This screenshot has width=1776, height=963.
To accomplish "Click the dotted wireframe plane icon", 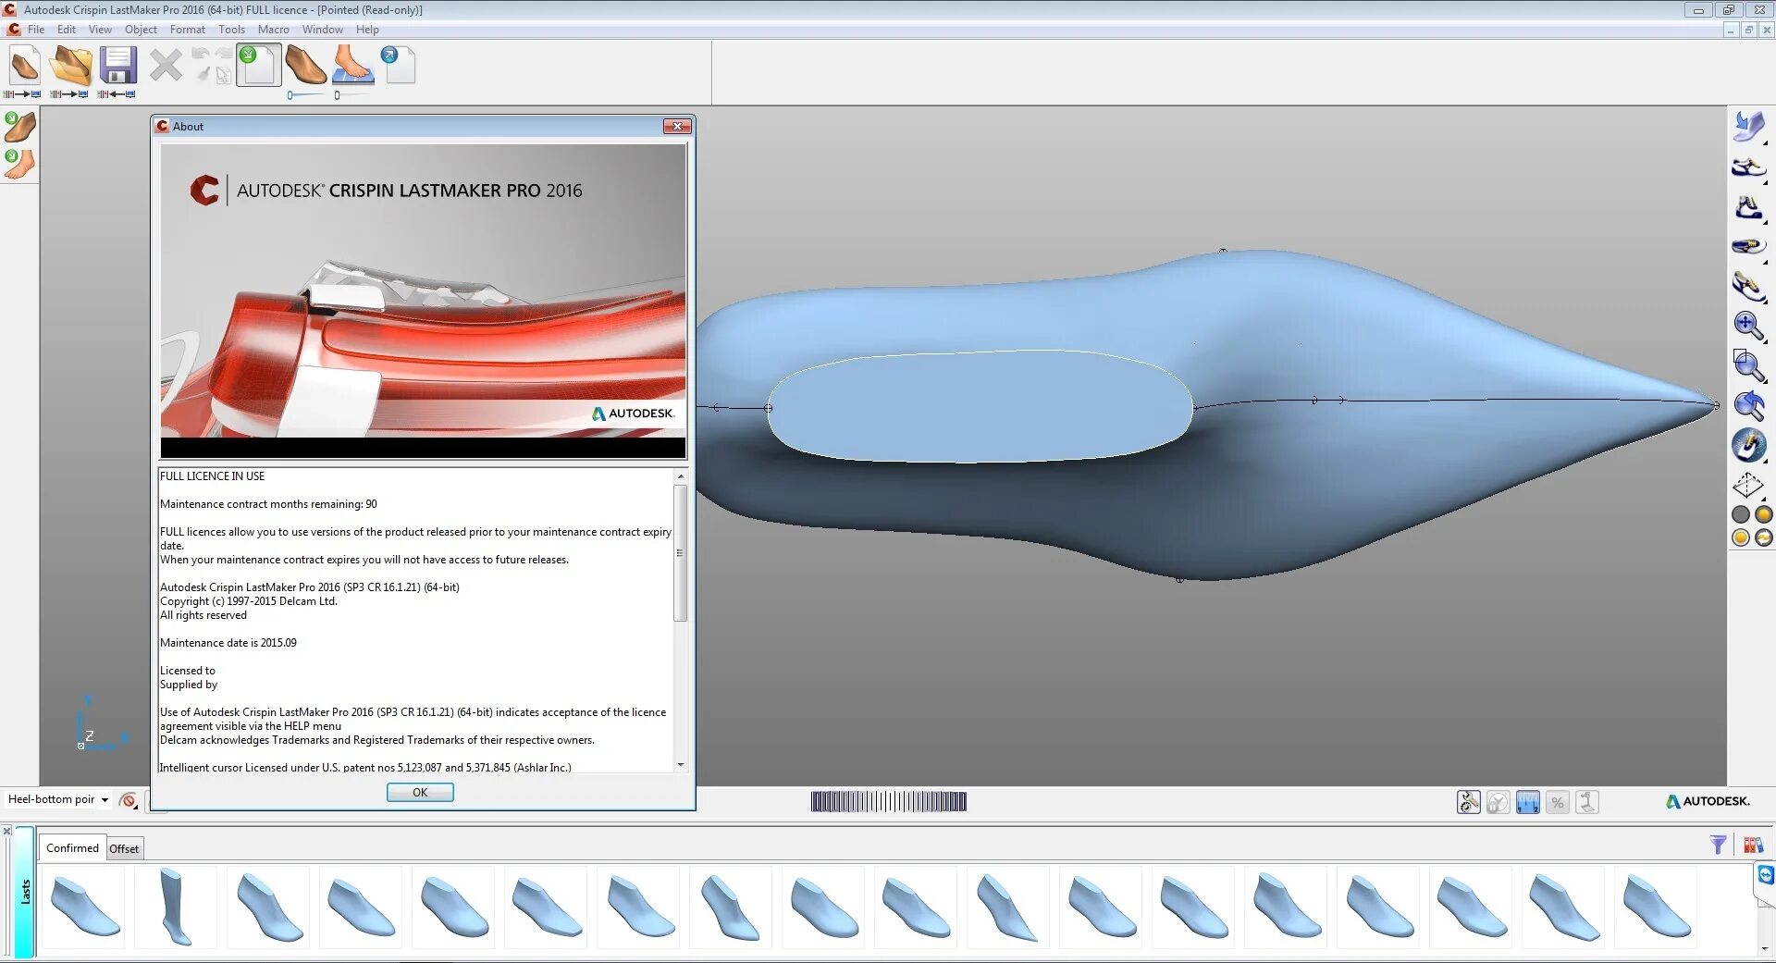I will click(1748, 485).
